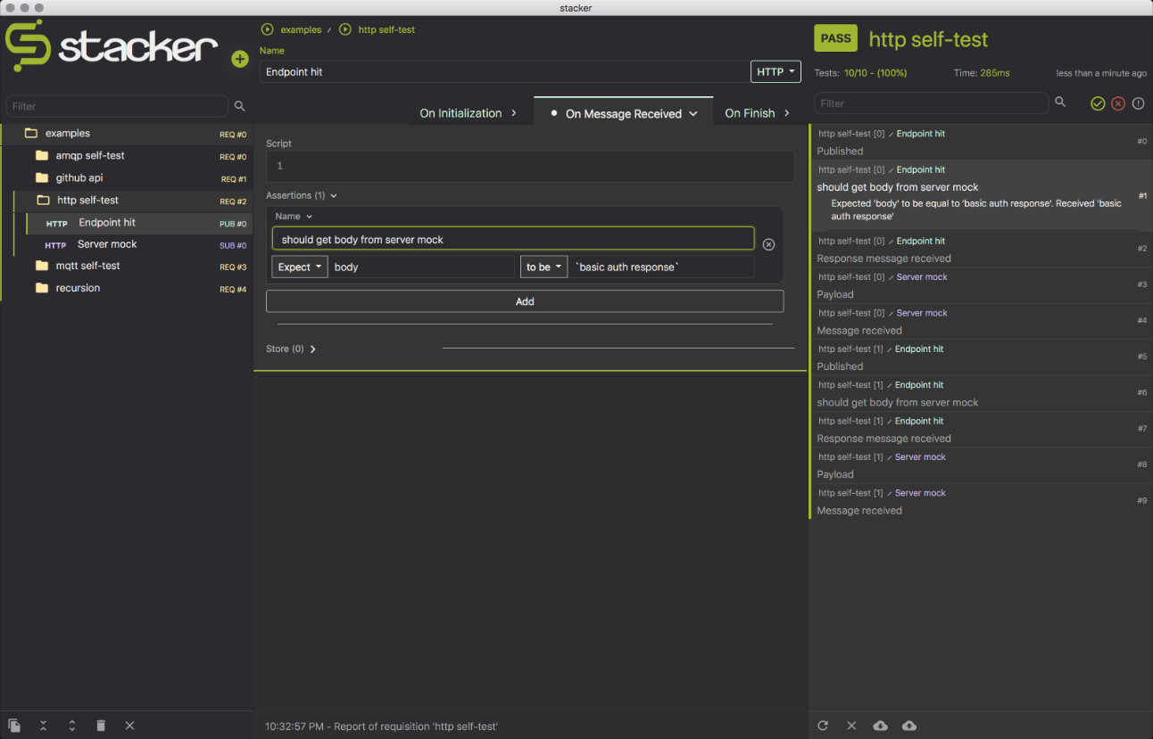Image resolution: width=1153 pixels, height=739 pixels.
Task: Click the http self-test breadcrumb link
Action: click(386, 29)
